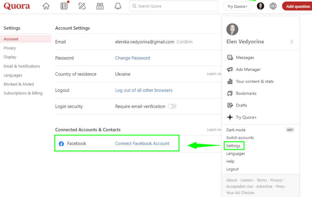312x197 pixels.
Task: Select Settings in the profile menu
Action: [x=233, y=146]
